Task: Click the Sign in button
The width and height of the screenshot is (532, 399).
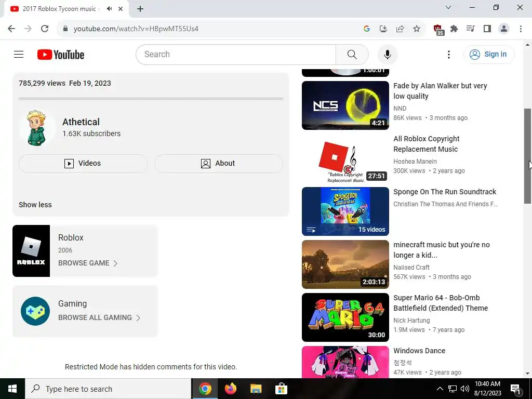Action: coord(488,54)
